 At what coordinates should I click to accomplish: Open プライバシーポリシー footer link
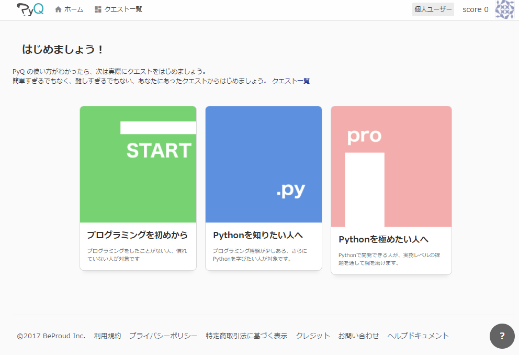(x=163, y=336)
